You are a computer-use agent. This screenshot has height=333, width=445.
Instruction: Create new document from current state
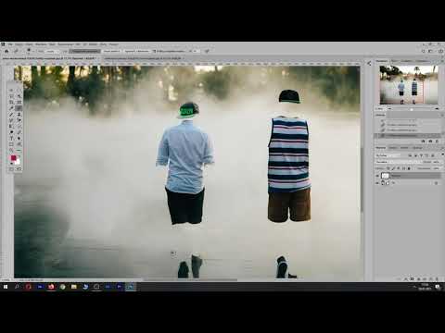point(423,142)
